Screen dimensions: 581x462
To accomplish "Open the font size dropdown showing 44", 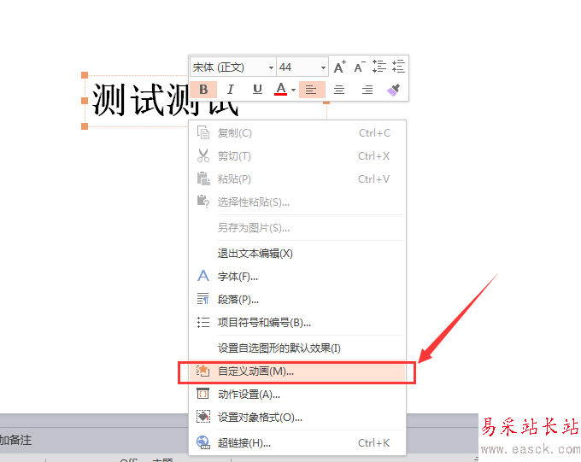I will pyautogui.click(x=323, y=67).
